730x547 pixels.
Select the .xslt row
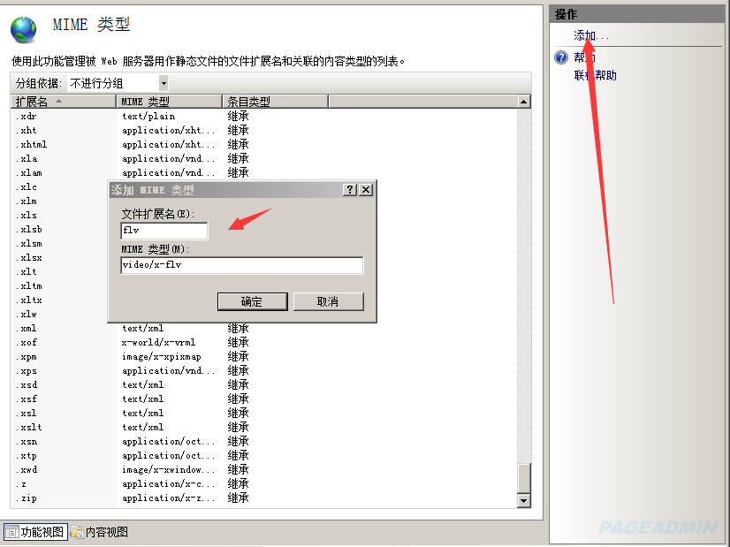(x=263, y=428)
